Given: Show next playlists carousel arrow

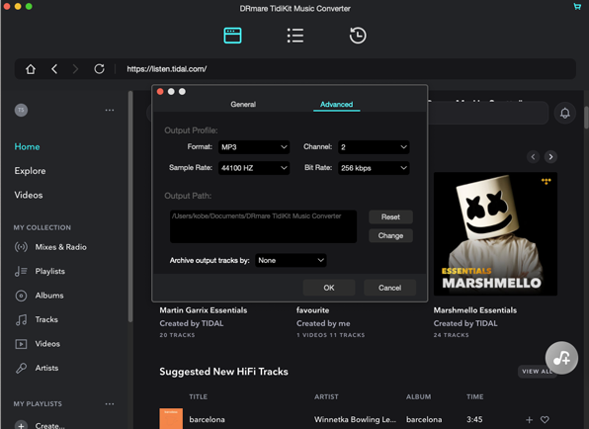Looking at the screenshot, I should 550,156.
